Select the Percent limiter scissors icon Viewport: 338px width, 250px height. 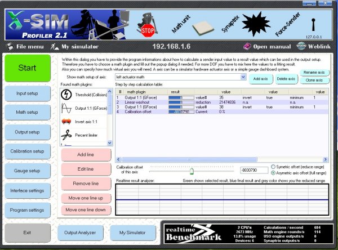(66, 135)
